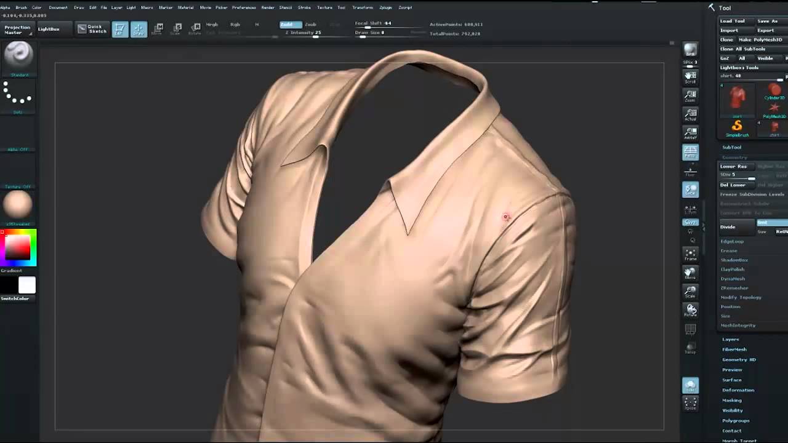Open the Render menu
788x443 pixels.
268,7
